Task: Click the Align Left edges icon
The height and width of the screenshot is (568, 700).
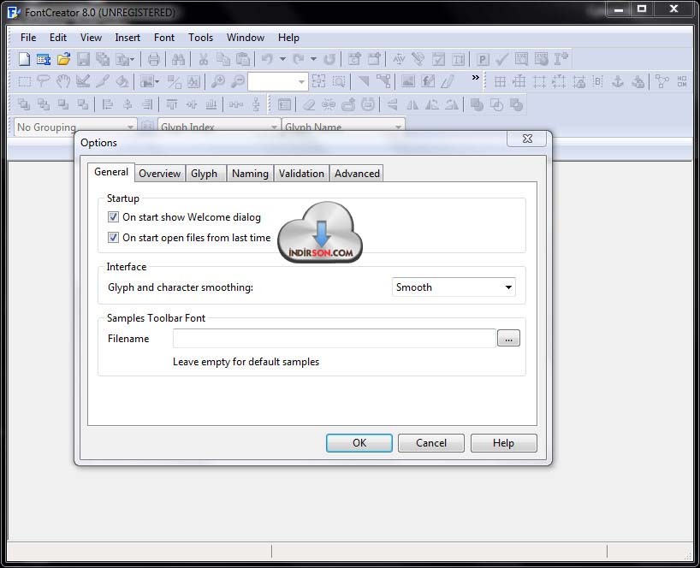Action: (107, 104)
